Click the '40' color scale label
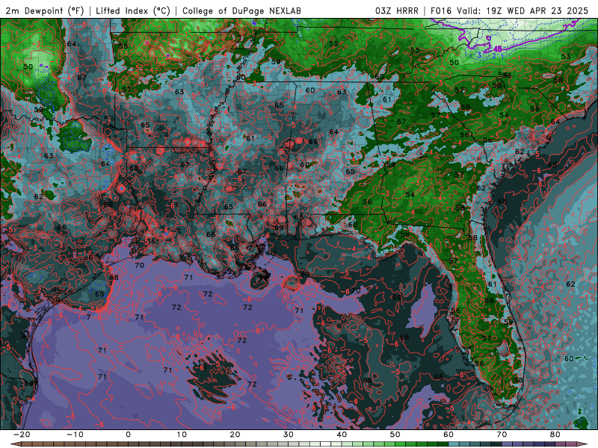The height and width of the screenshot is (448, 598). coord(342,435)
